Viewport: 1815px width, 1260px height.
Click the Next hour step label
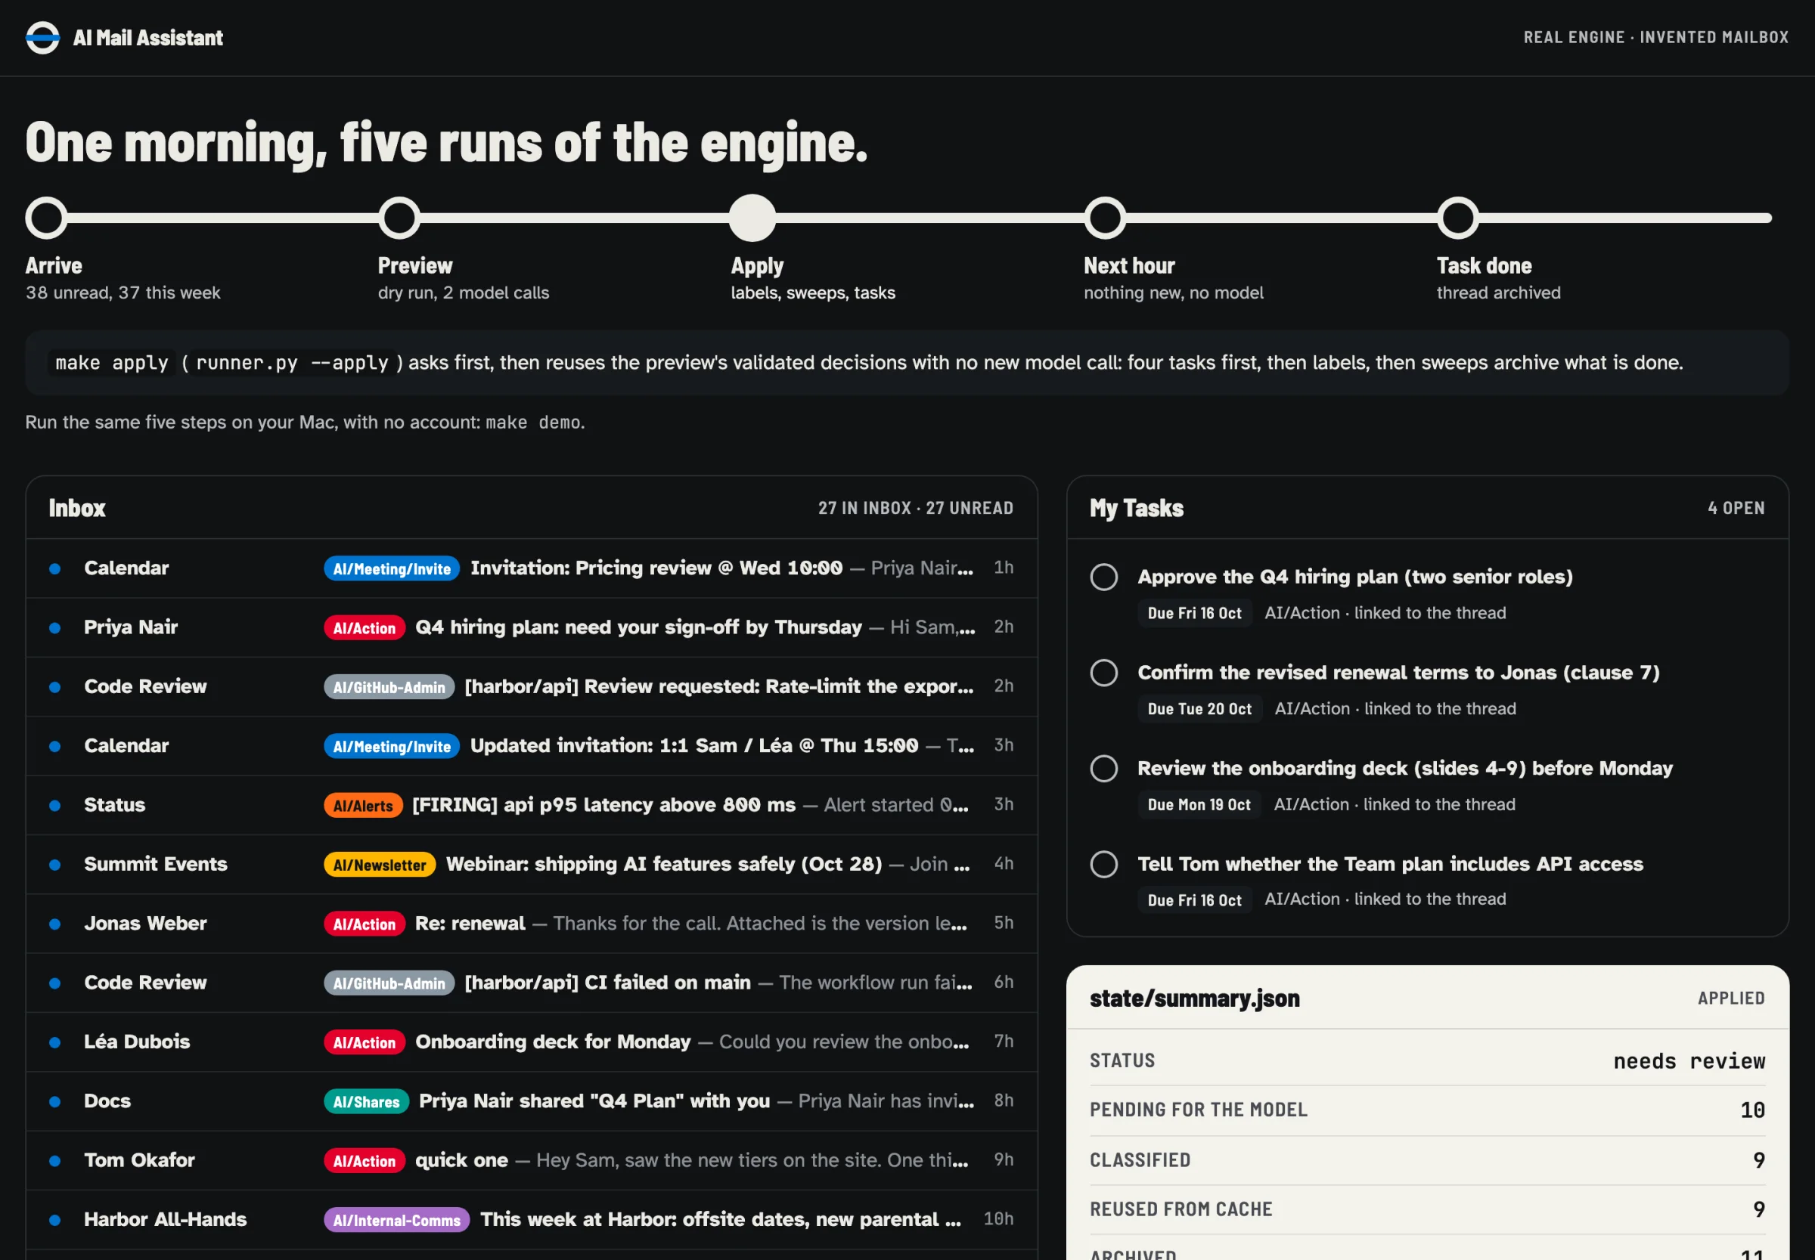point(1129,266)
